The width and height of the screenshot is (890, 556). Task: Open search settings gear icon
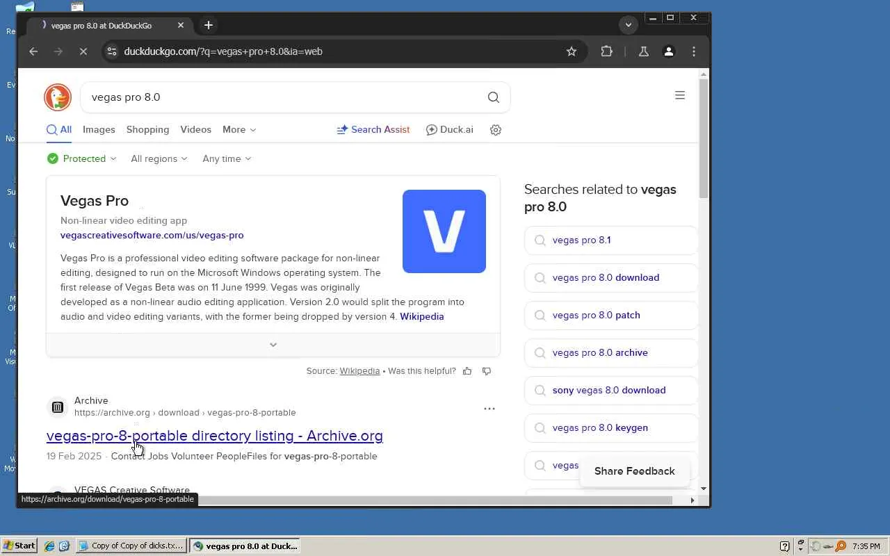(496, 130)
